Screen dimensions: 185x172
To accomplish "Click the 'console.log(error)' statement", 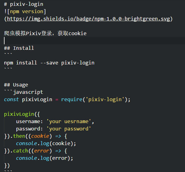I will [44, 158].
